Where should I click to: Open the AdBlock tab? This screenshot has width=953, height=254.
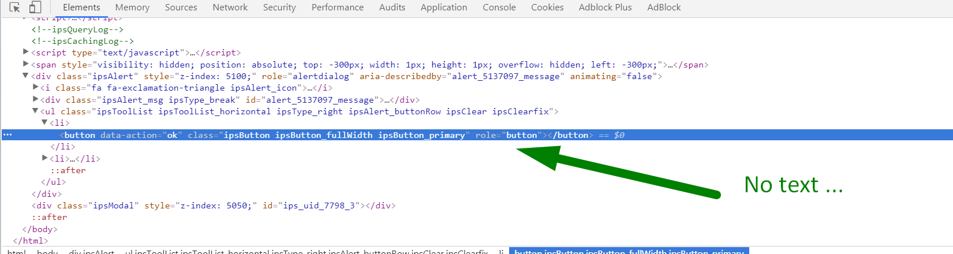664,8
